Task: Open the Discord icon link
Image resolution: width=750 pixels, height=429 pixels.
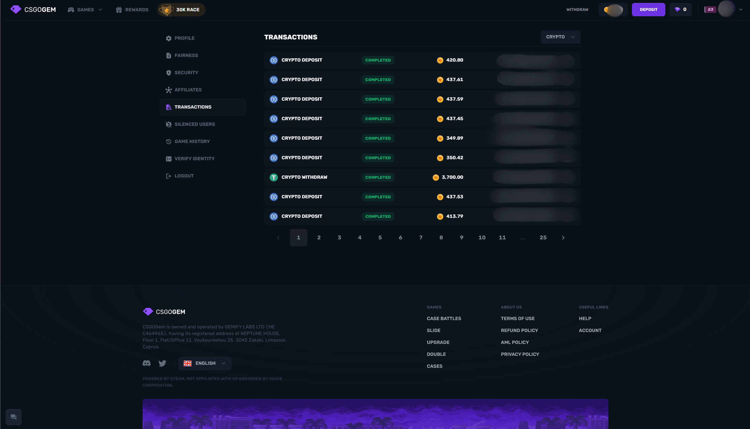Action: pyautogui.click(x=147, y=363)
